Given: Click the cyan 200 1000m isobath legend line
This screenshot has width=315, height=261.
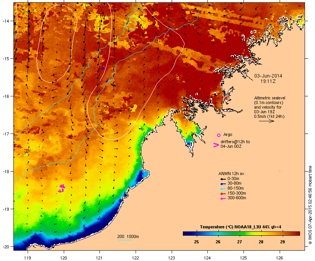Looking at the screenshot, I should (x=125, y=240).
